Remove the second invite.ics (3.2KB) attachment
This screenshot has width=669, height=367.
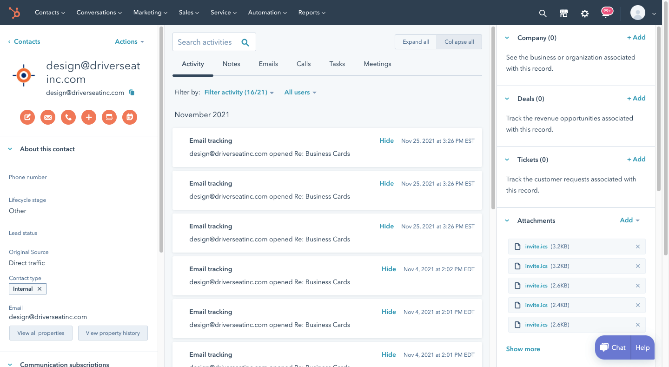point(638,266)
